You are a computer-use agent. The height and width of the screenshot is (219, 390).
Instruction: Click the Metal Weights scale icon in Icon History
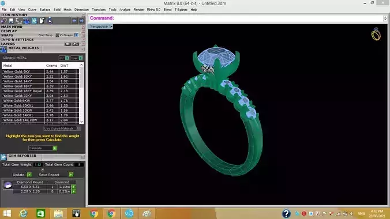[27, 21]
